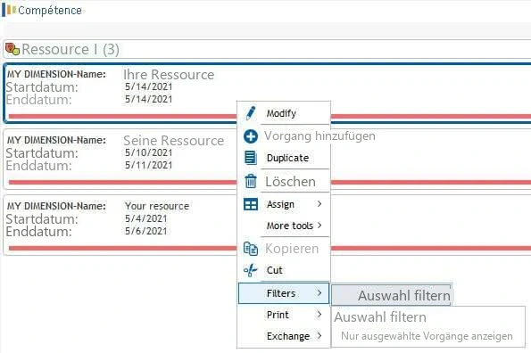This screenshot has width=531, height=353.
Task: Select the Seine Ressource name
Action: 173,140
